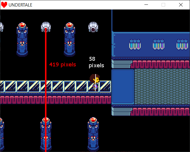Click the solid blue door panel
This screenshot has width=190, height=152.
coord(123,87)
